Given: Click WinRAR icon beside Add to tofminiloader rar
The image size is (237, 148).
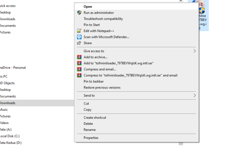Looking at the screenshot, I should (79, 63).
